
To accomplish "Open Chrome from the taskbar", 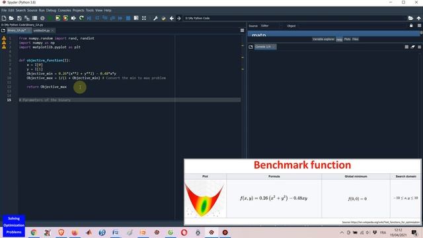I will (x=34, y=232).
